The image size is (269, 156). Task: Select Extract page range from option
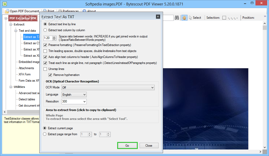click(60, 134)
